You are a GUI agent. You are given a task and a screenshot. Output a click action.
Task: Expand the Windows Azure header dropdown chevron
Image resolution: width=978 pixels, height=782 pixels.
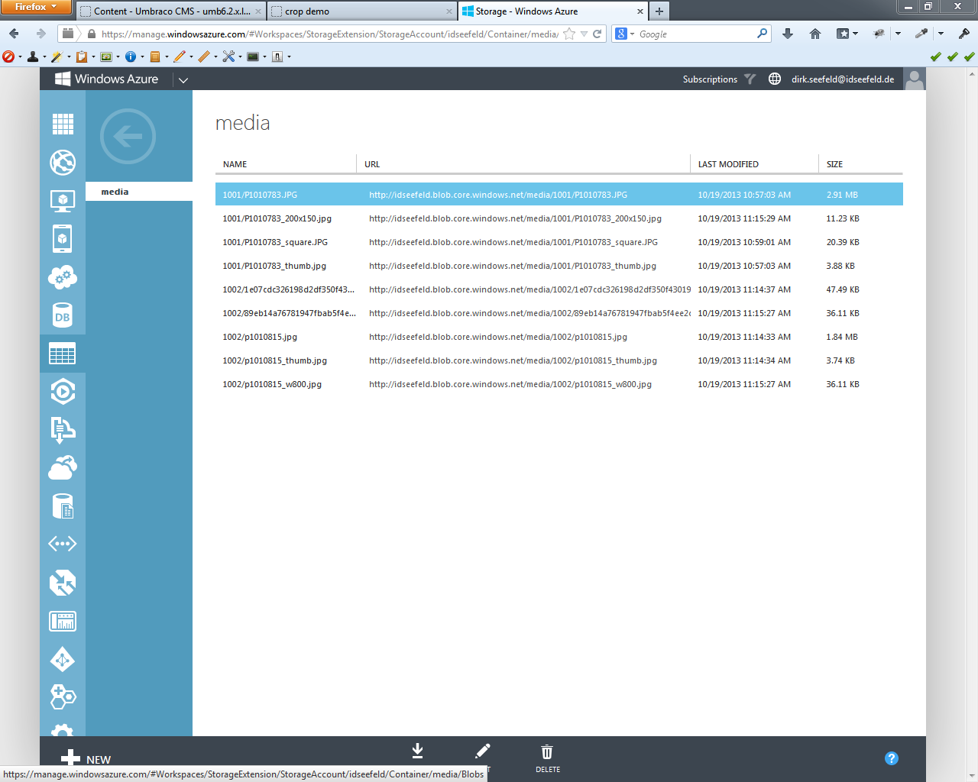click(x=183, y=79)
